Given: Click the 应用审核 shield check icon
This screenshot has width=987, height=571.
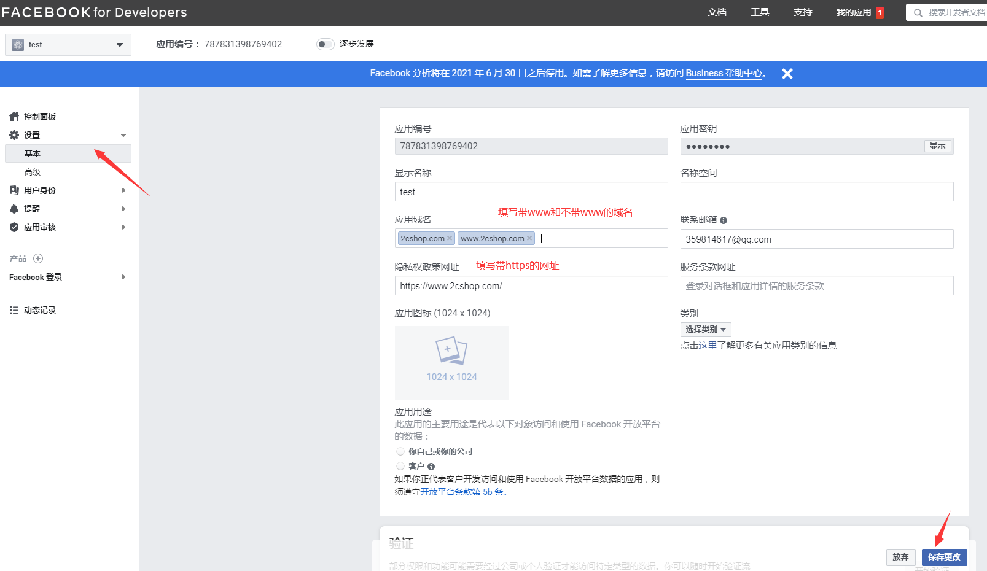Looking at the screenshot, I should point(14,227).
